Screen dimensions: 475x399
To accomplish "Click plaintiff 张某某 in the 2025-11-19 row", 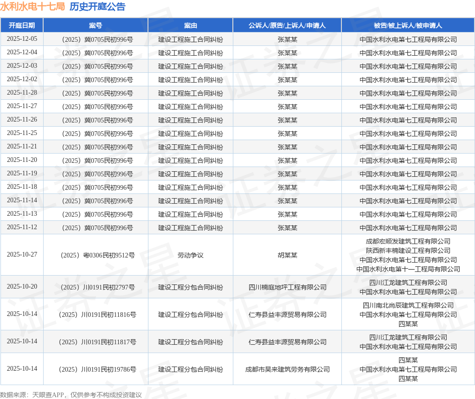I will (288, 174).
